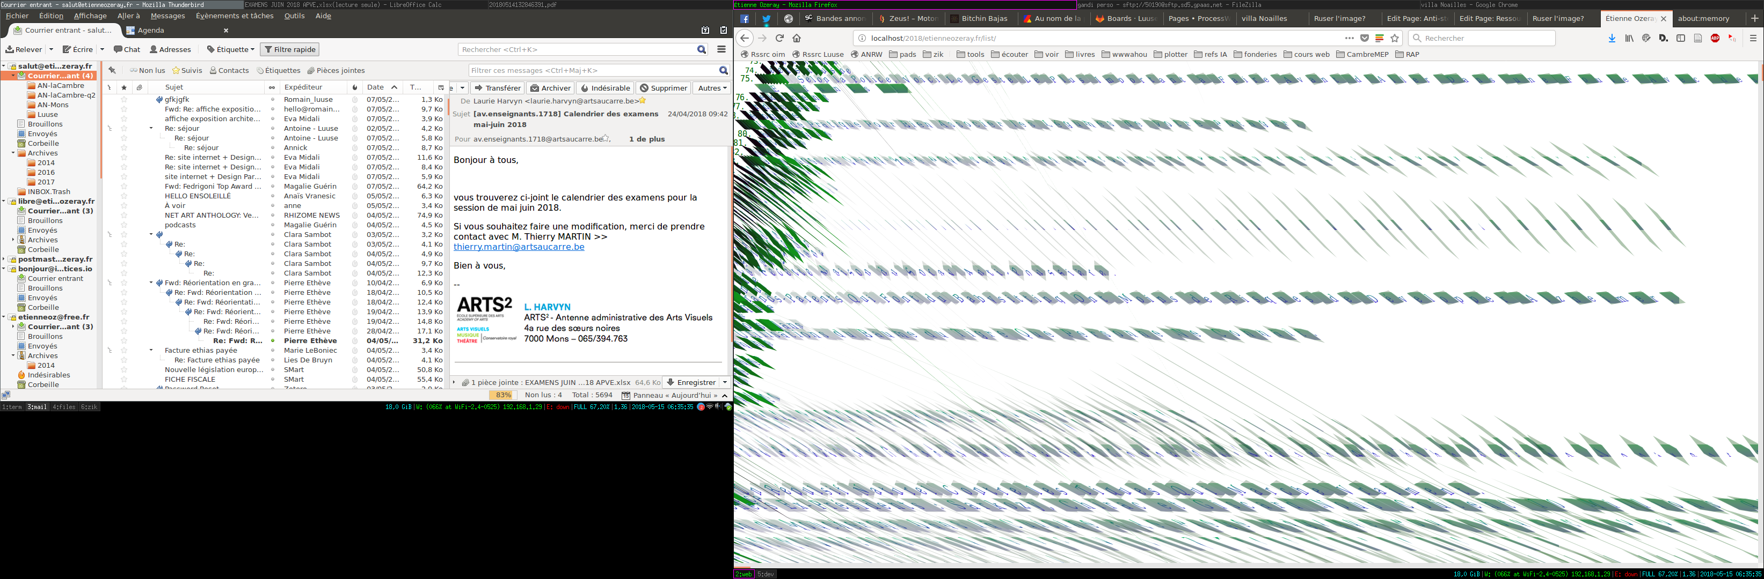Image resolution: width=1764 pixels, height=579 pixels.
Task: Open Chat in Thunderbird toolbar
Action: coord(127,49)
